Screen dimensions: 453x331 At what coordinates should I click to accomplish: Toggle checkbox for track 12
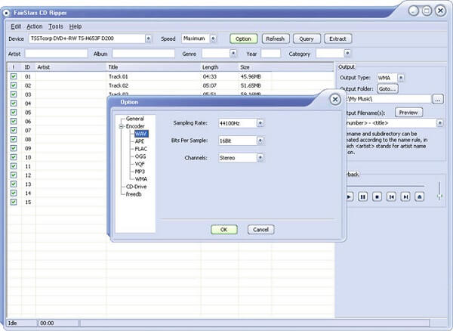14,175
